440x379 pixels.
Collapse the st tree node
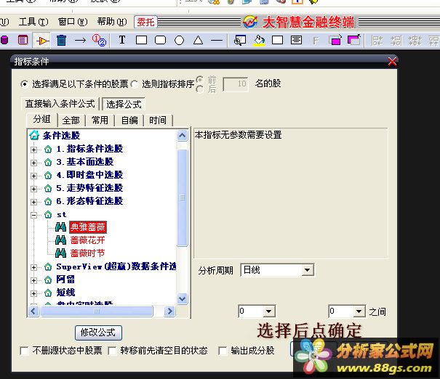click(x=33, y=215)
